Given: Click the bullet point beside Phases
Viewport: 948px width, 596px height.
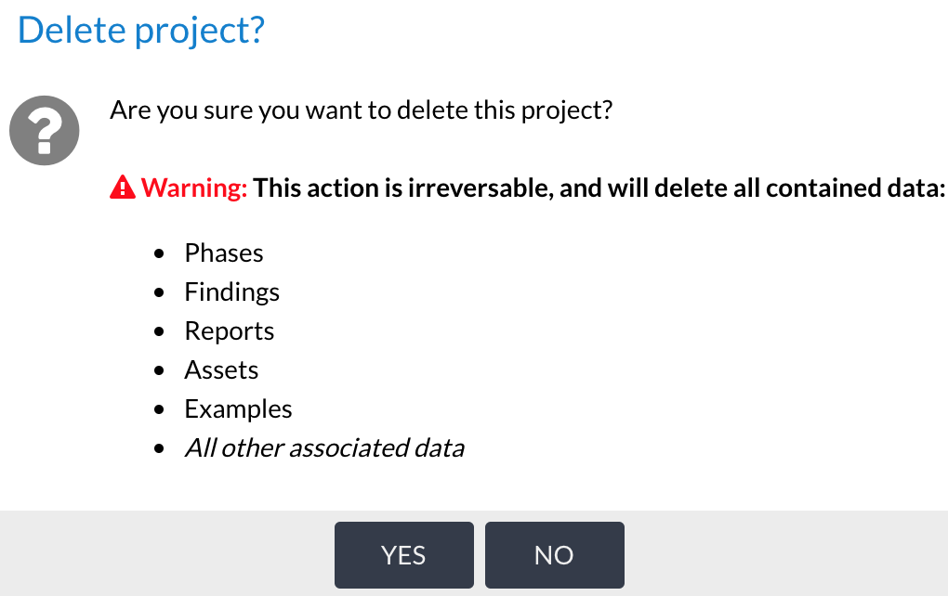Looking at the screenshot, I should coord(162,254).
